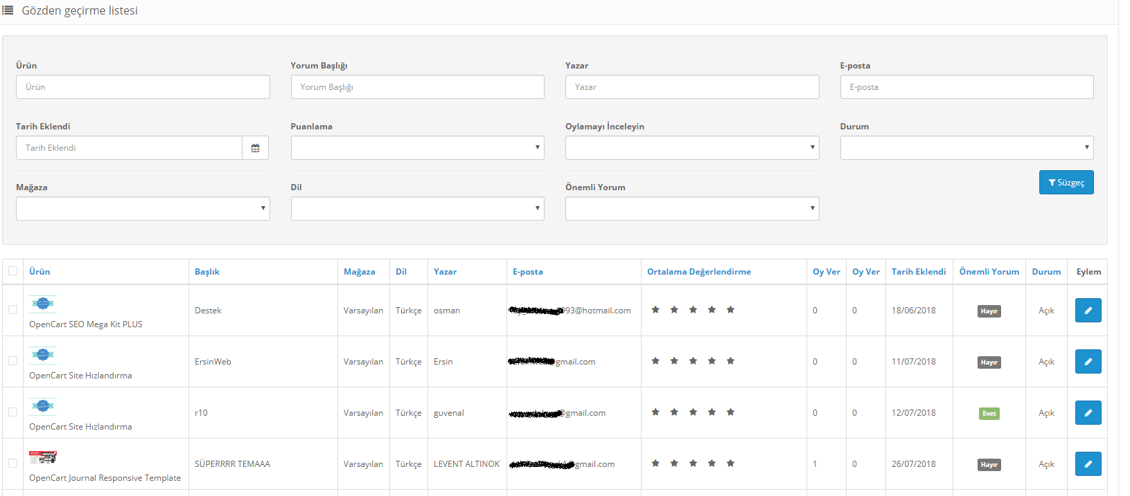Open the Durum filter dropdown

[966, 148]
